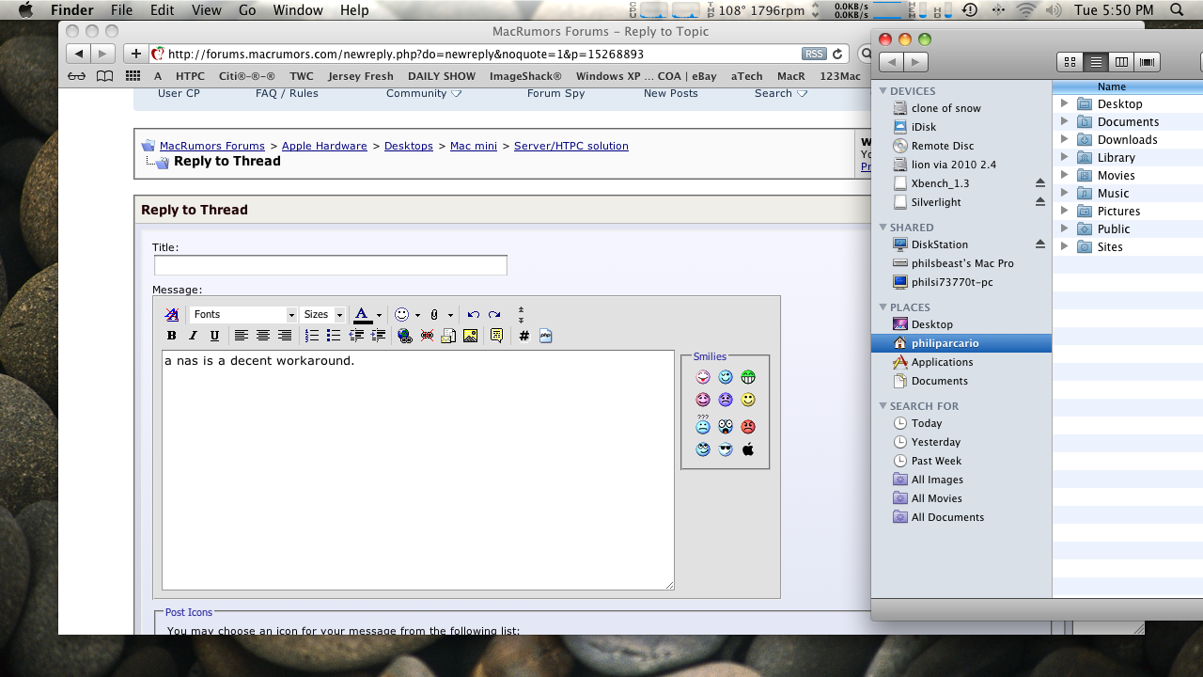Align message text right

(285, 336)
